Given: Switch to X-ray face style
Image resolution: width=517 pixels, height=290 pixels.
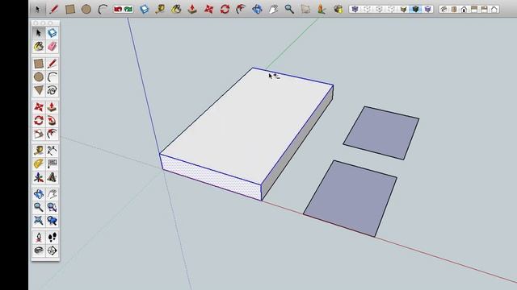Looking at the screenshot, I should click(x=355, y=9).
